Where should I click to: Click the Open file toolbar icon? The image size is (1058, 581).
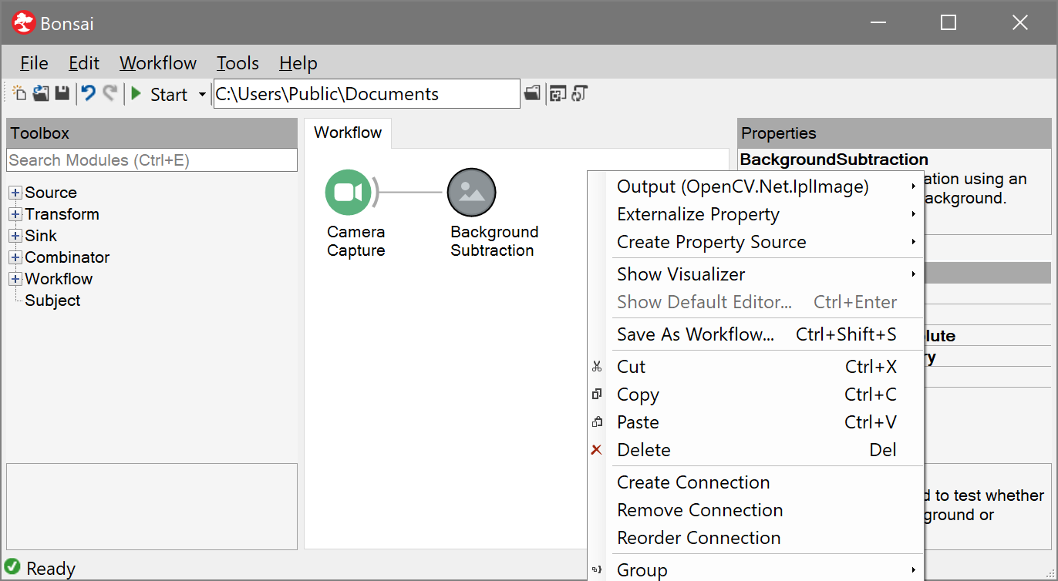(41, 94)
